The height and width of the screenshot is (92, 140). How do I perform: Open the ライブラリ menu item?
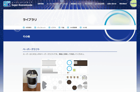click(88, 4)
